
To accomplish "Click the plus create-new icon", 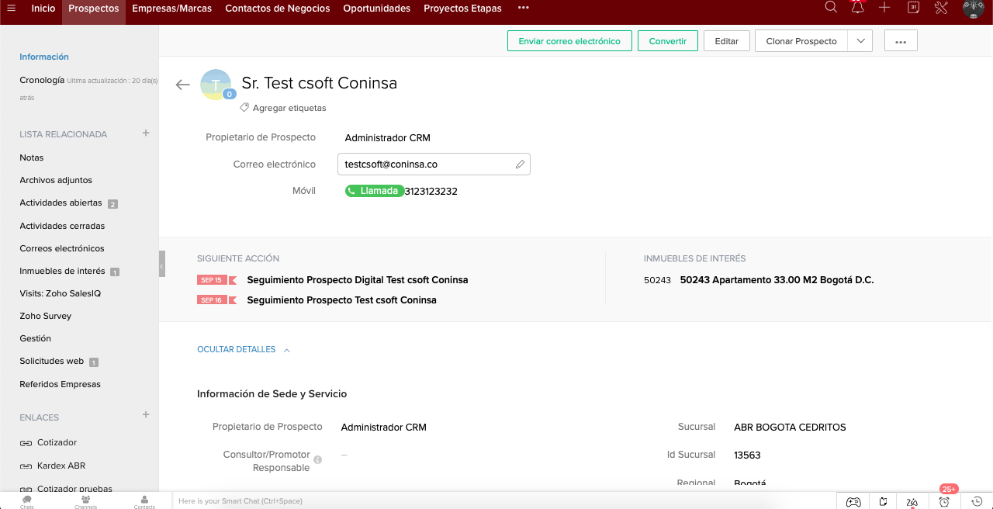I will (x=884, y=8).
